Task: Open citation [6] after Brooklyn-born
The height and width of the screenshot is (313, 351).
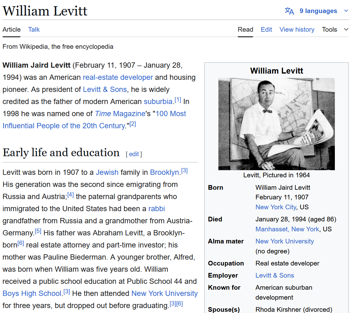Action: coord(21,243)
